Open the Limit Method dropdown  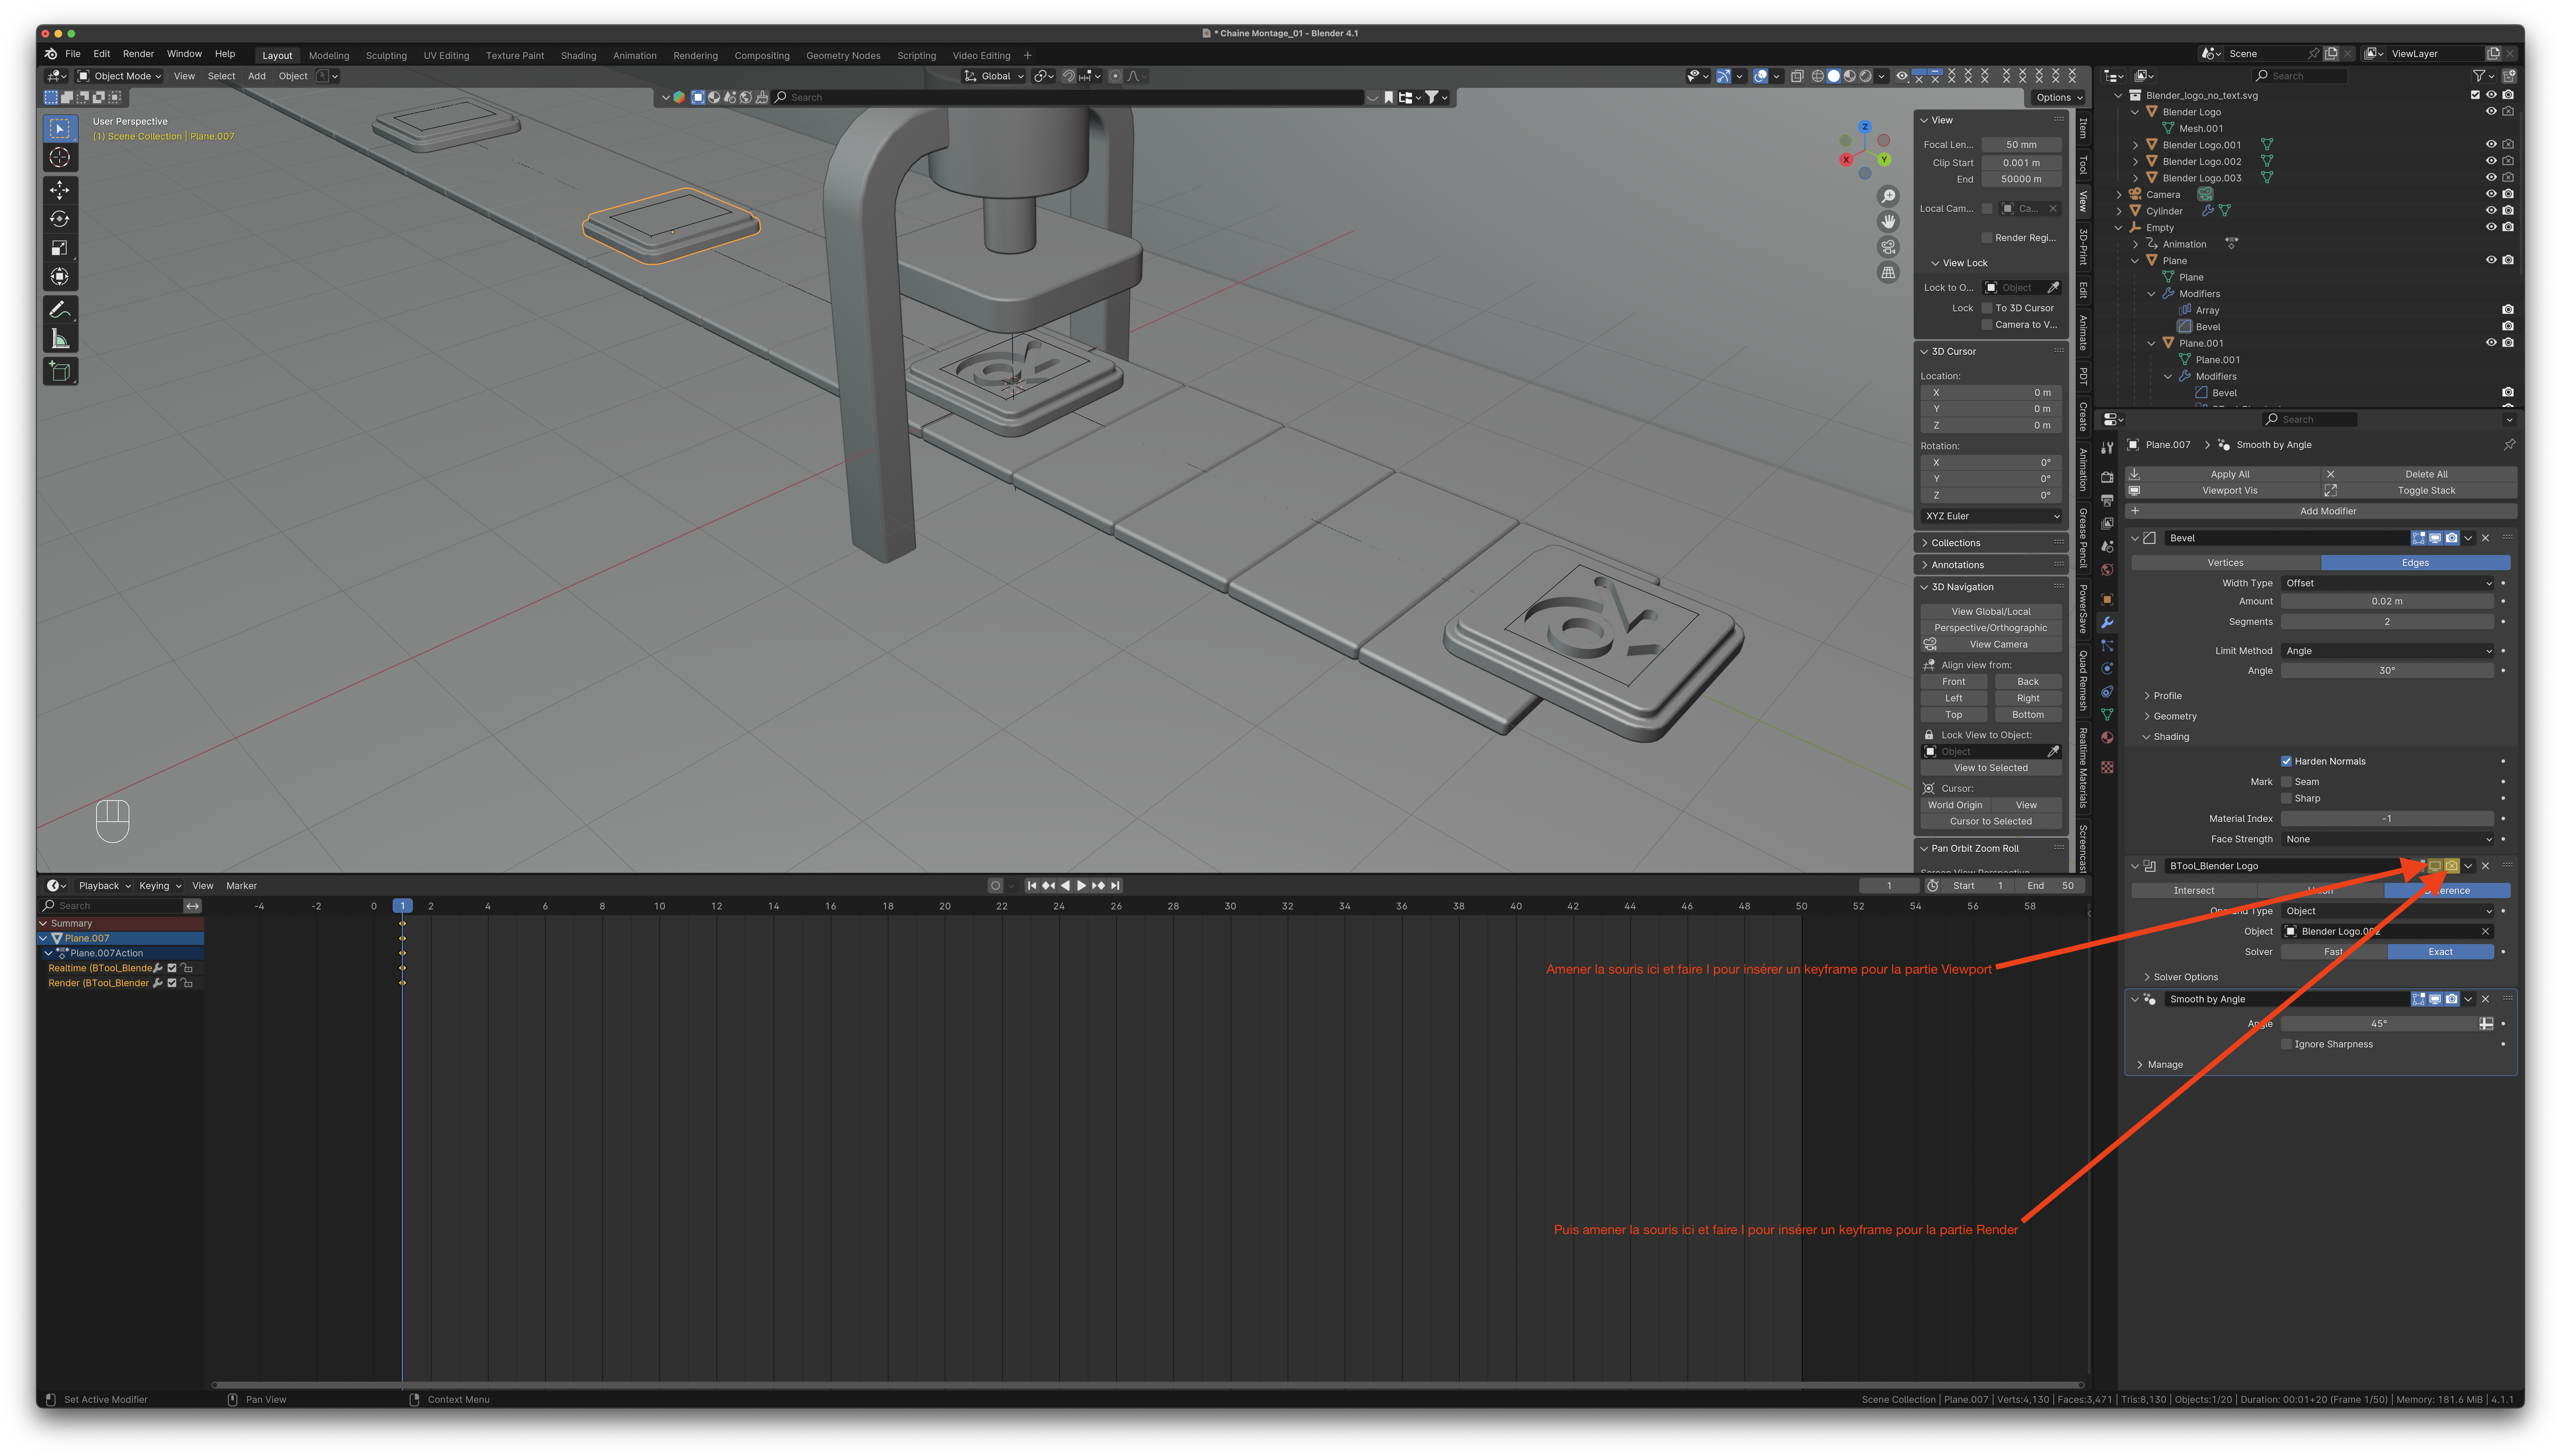[x=2387, y=651]
